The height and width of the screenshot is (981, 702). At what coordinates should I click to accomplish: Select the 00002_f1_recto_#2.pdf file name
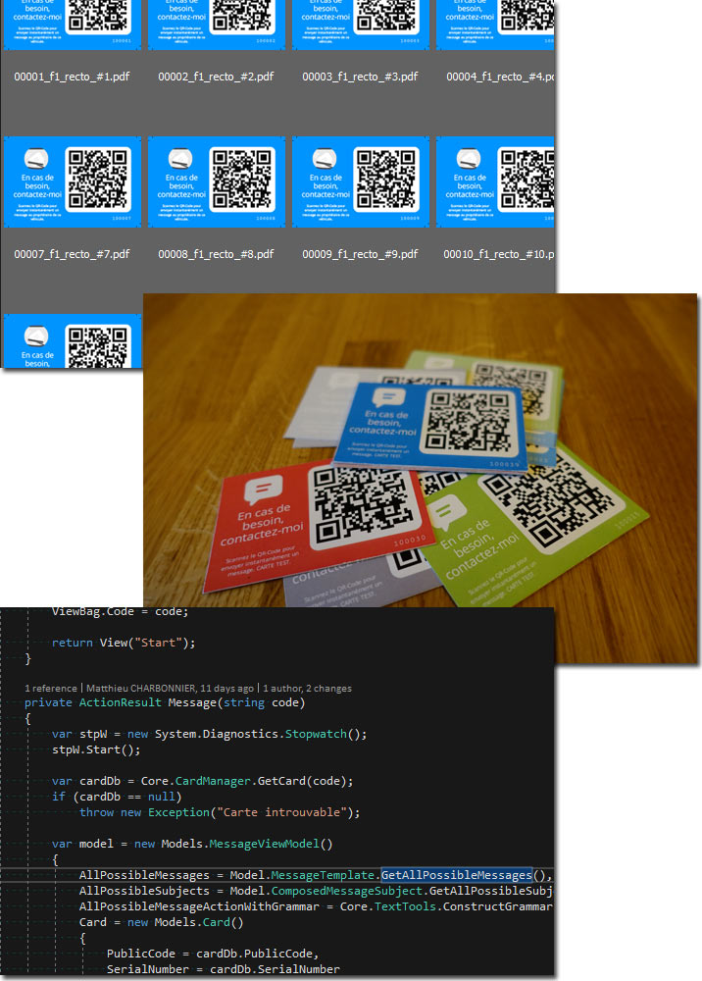click(x=216, y=77)
